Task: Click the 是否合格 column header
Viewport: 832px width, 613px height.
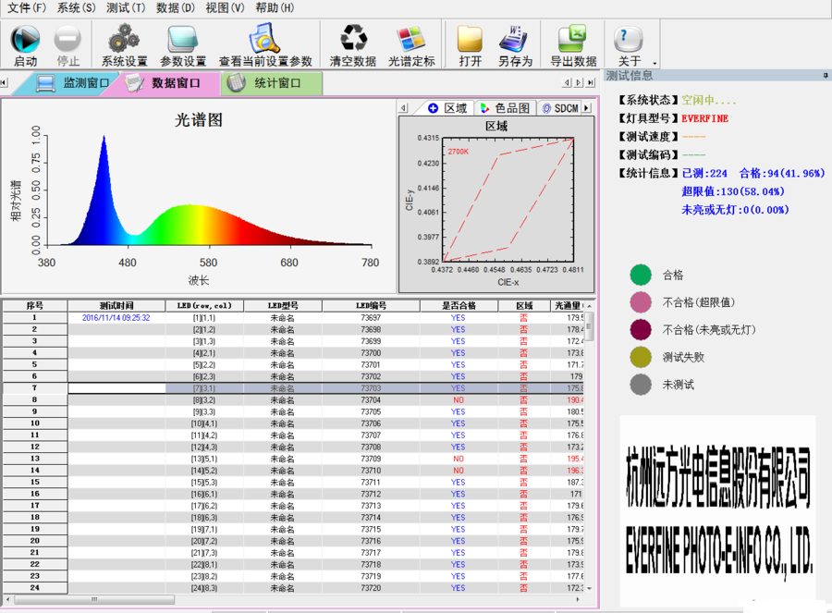Action: [x=459, y=306]
